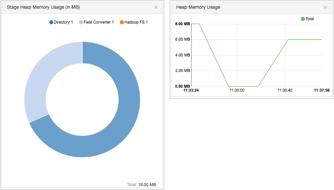Close the Stage Heap Memory Usage panel
The width and height of the screenshot is (334, 190).
coord(156,7)
